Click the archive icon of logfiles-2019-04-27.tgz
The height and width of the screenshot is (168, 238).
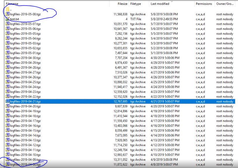7,72
